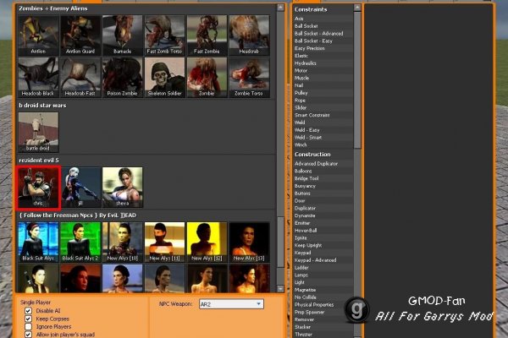Spawn the Skeleton Soldier NPC
Screen dimensions: 508x338
point(164,77)
